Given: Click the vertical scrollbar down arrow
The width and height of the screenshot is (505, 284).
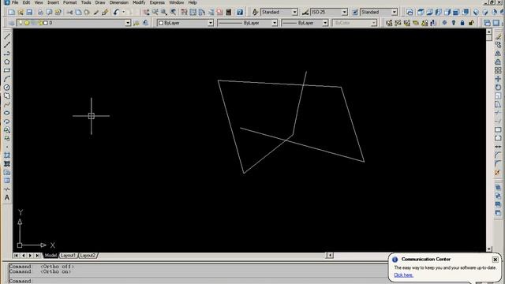Looking at the screenshot, I should click(489, 249).
